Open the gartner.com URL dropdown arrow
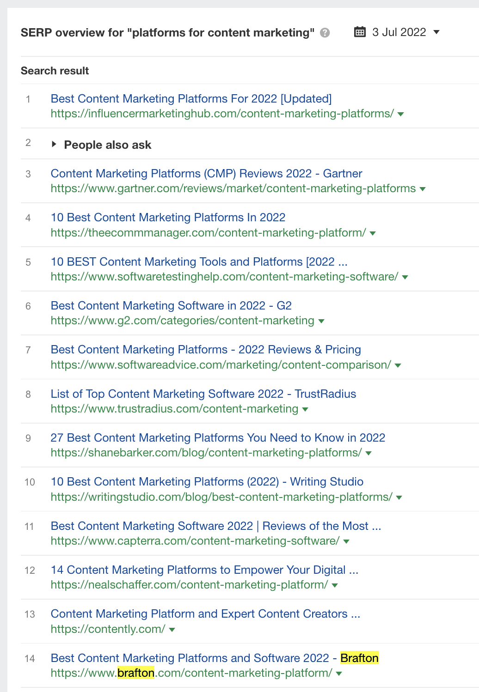This screenshot has height=692, width=479. [422, 189]
